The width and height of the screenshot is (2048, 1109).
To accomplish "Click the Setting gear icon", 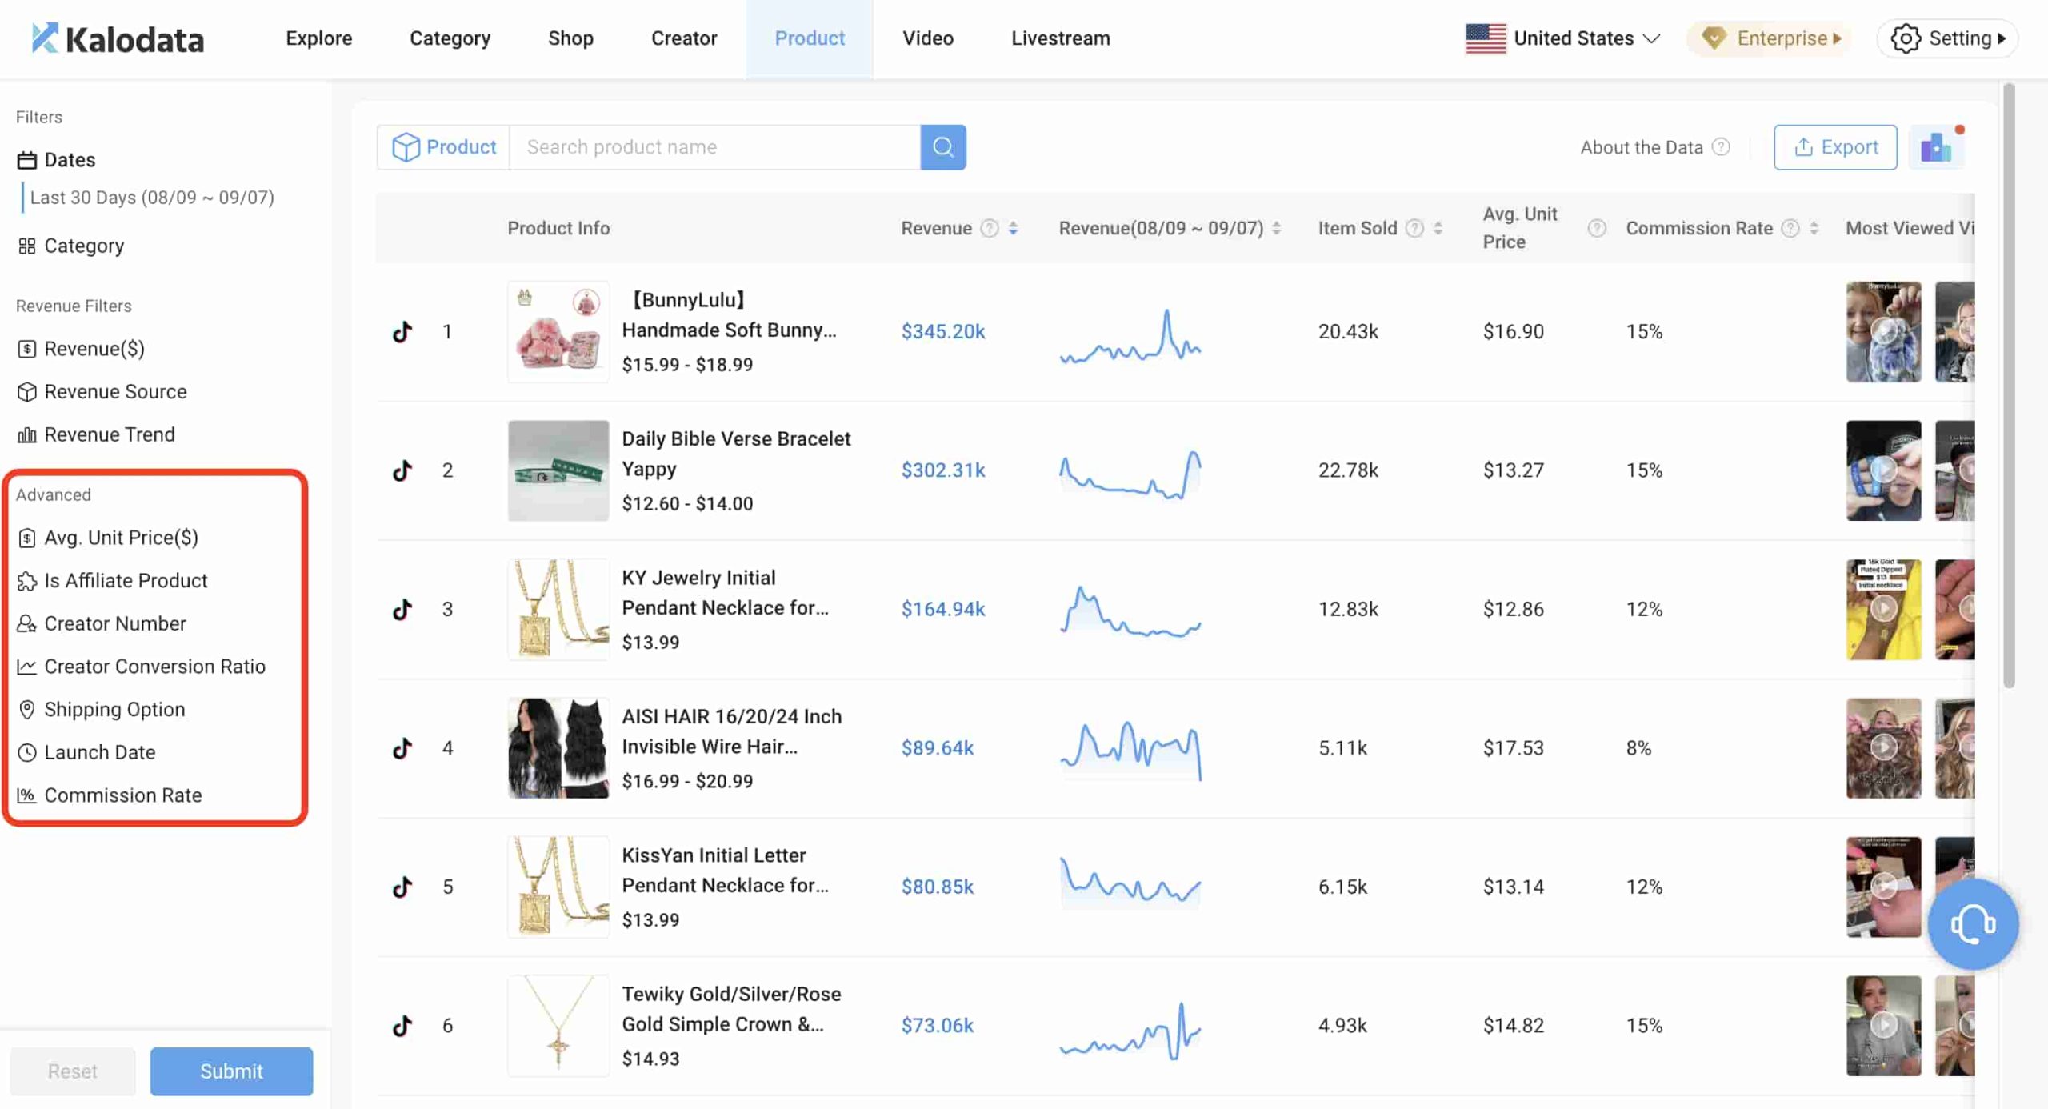I will (x=1907, y=38).
